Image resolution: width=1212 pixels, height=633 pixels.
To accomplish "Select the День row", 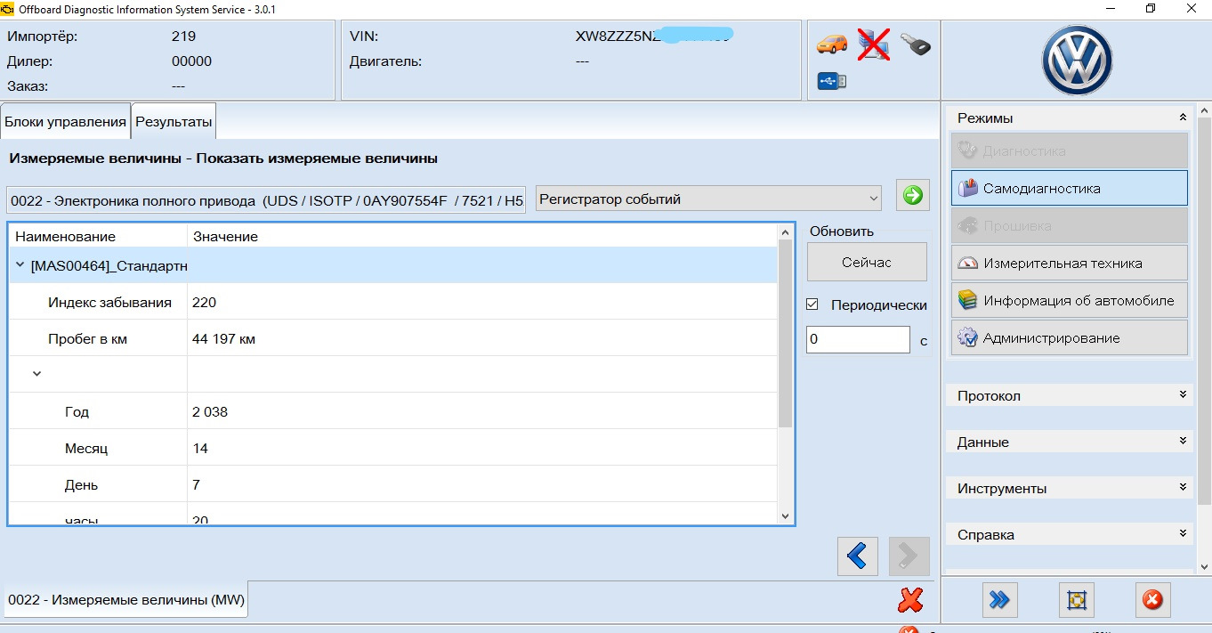I will [392, 484].
